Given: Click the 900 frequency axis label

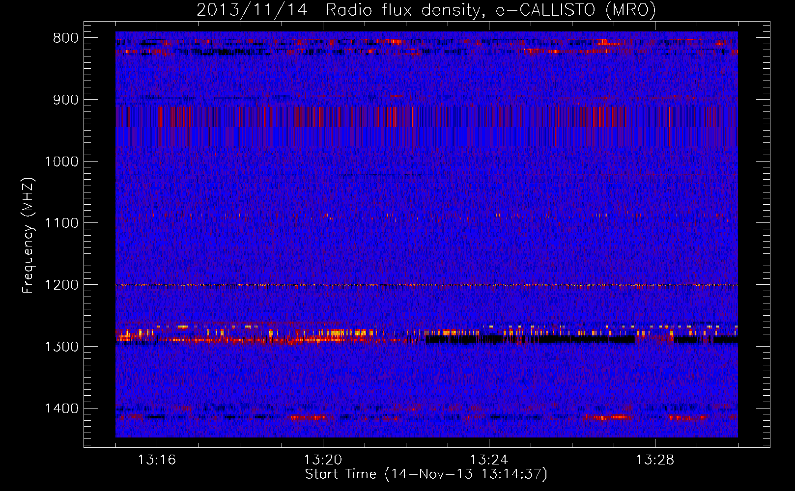Looking at the screenshot, I should pyautogui.click(x=65, y=100).
